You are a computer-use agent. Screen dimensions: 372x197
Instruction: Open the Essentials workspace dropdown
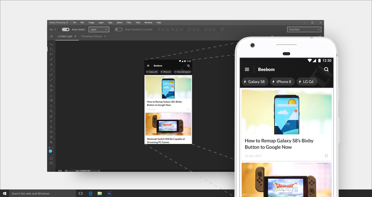pos(304,29)
